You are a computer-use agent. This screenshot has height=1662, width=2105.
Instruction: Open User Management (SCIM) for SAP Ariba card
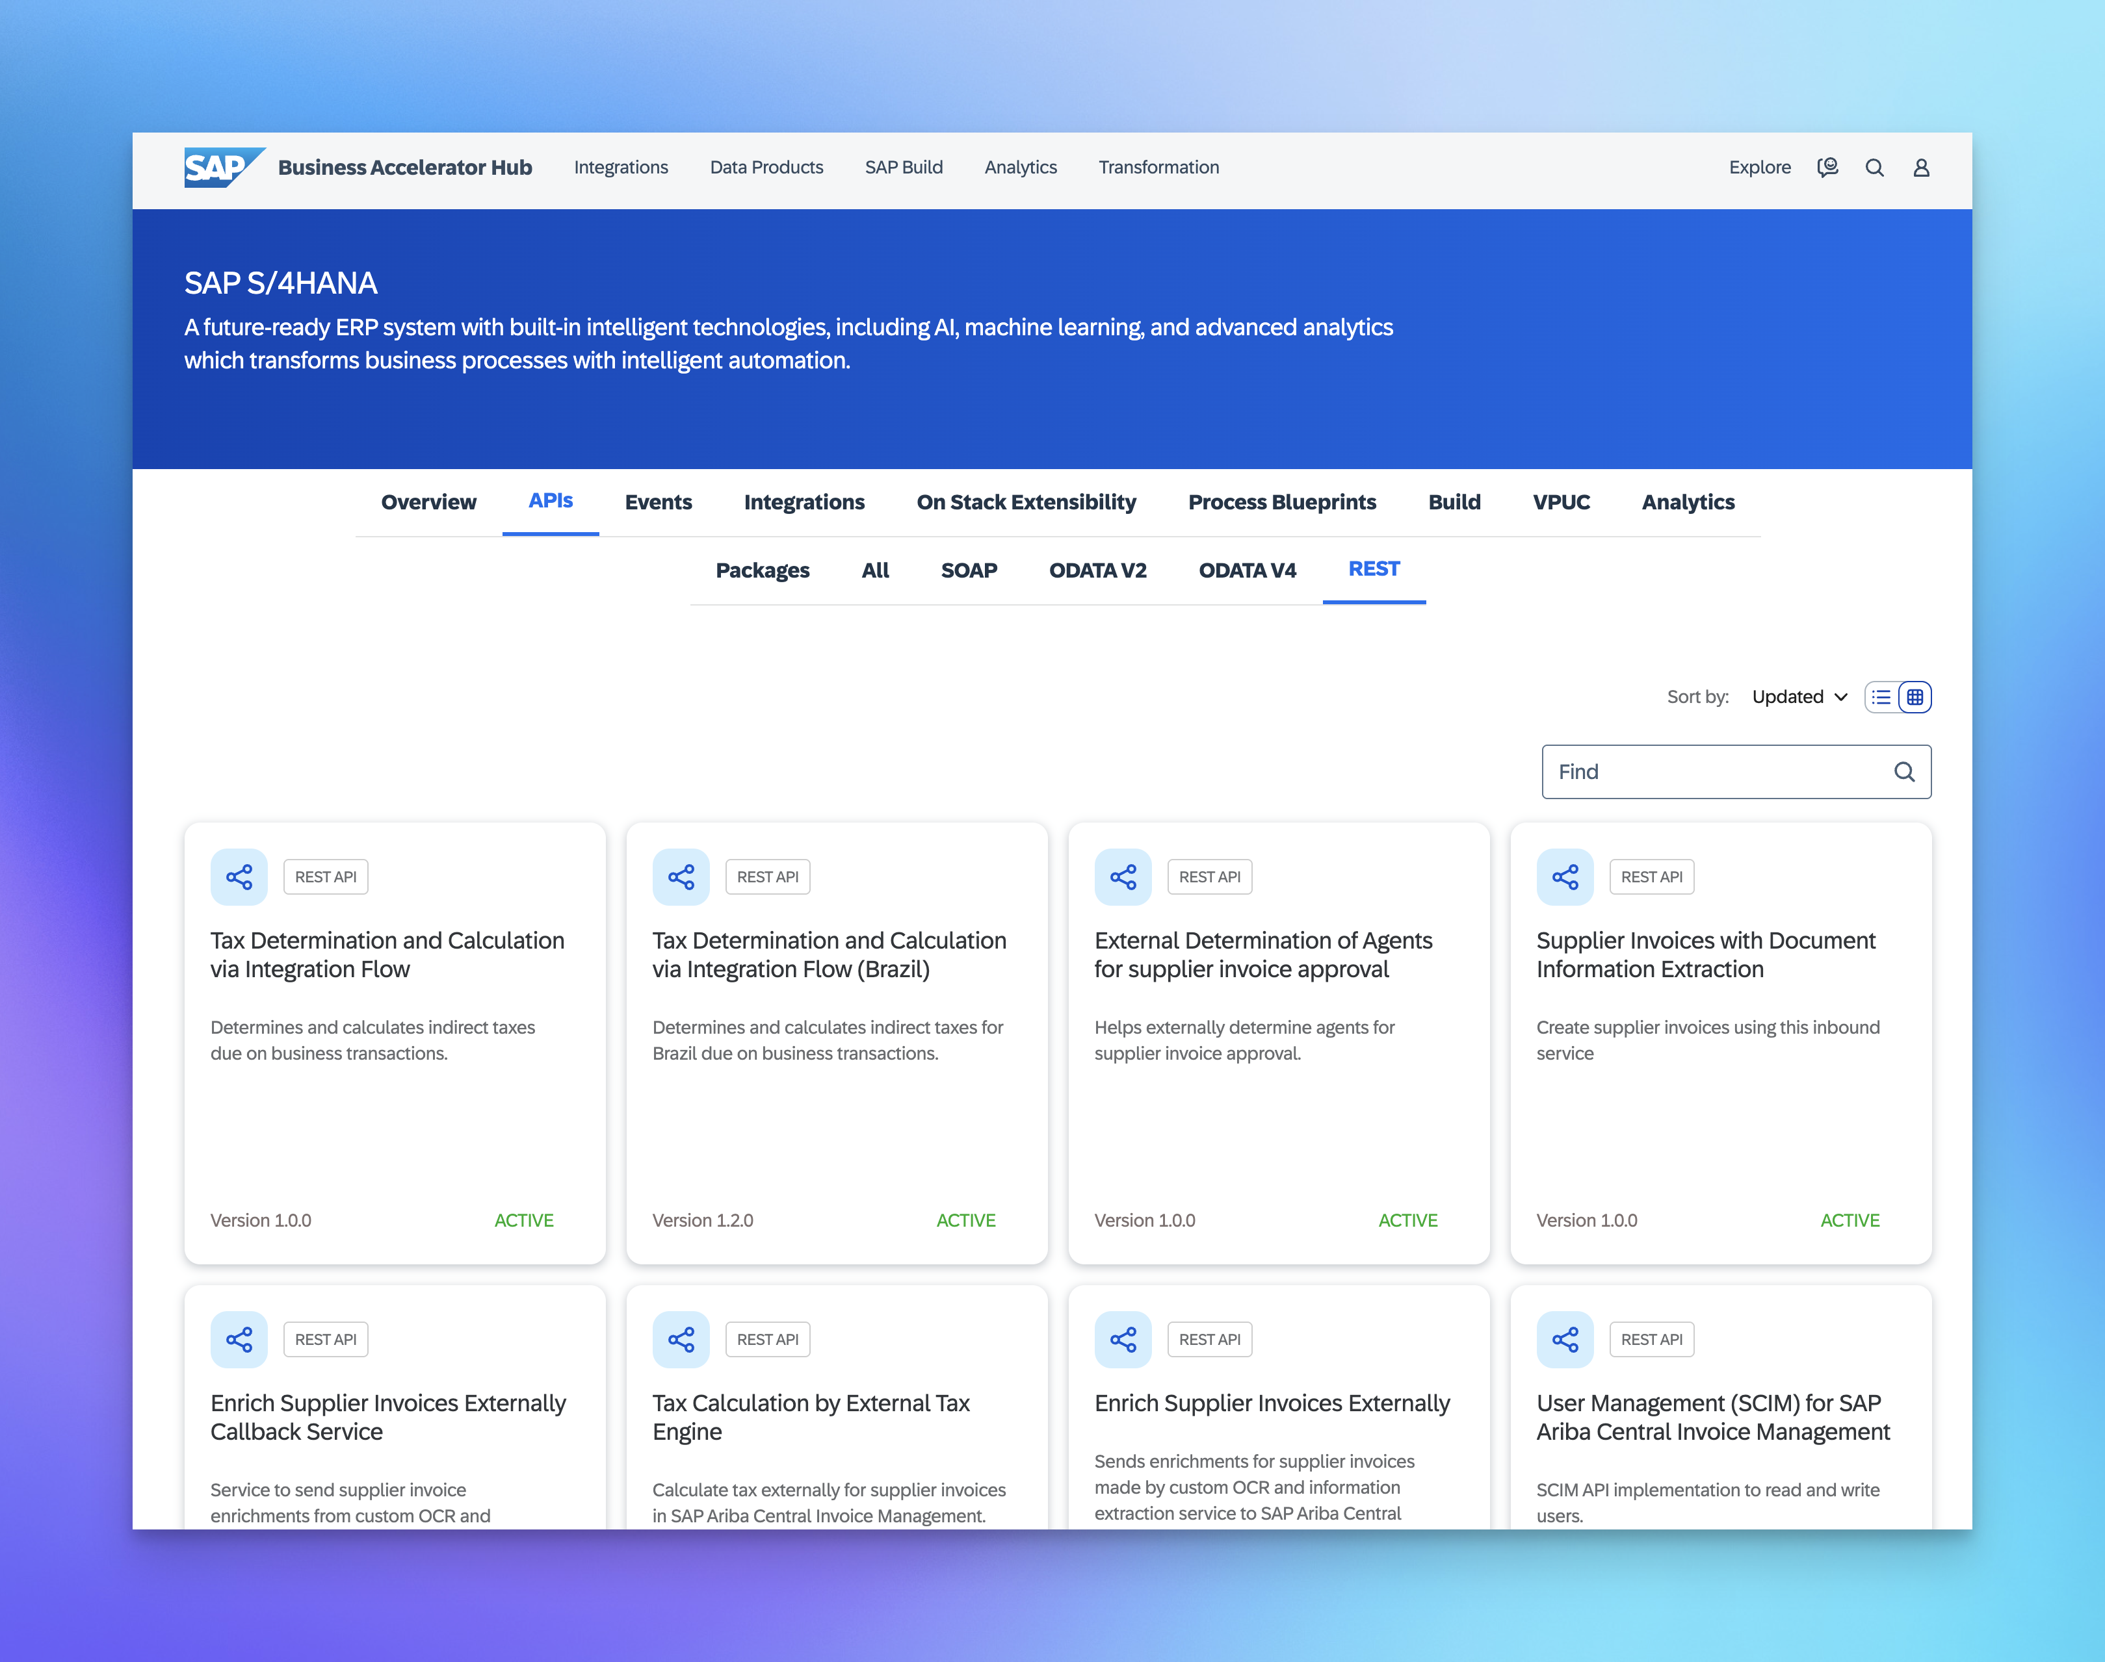[x=1712, y=1417]
